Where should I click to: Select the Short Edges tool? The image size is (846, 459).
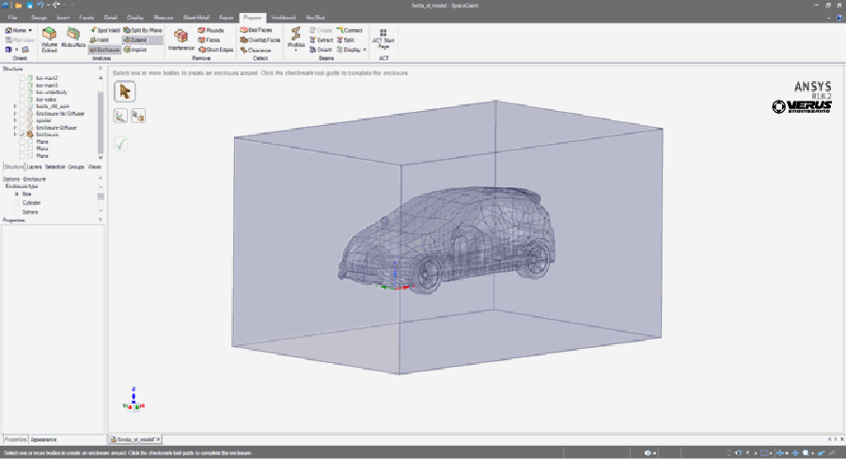216,50
